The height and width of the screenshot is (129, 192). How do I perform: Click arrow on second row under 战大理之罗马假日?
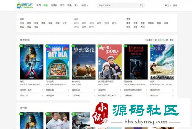(121, 96)
